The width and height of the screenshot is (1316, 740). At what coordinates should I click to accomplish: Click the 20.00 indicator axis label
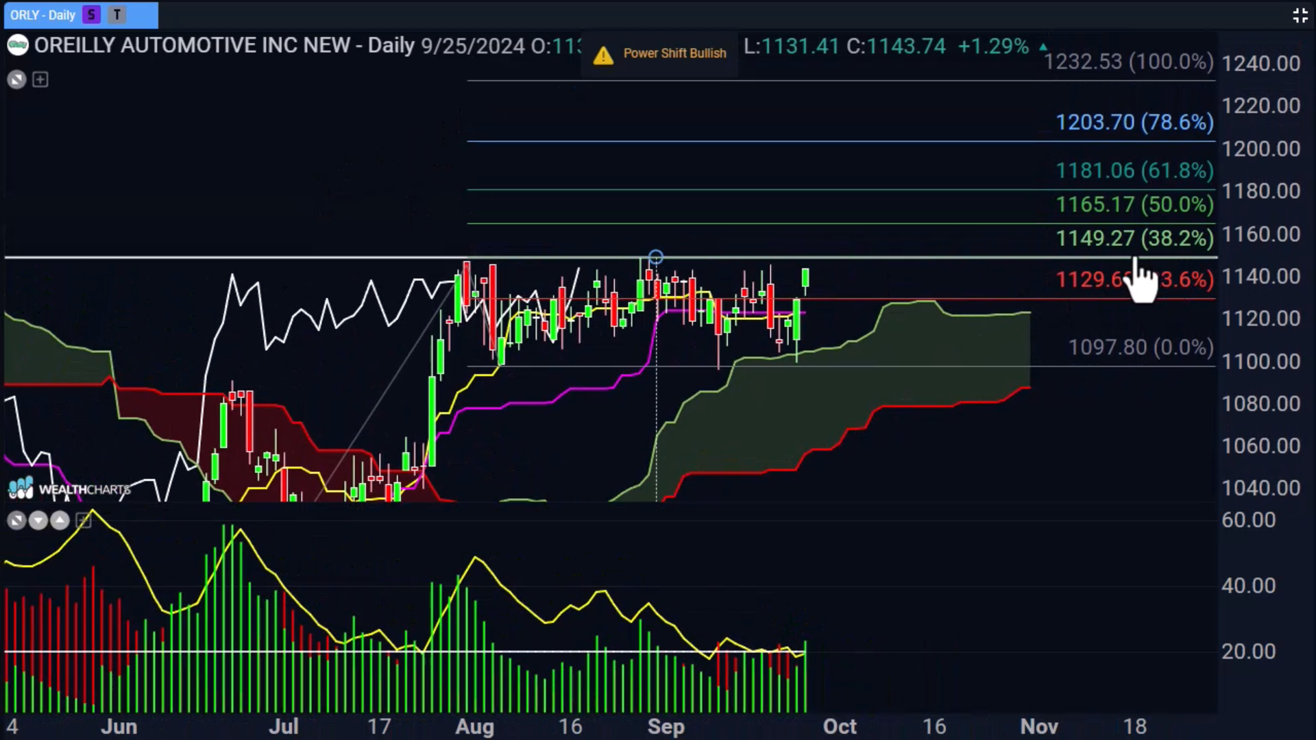coord(1249,652)
